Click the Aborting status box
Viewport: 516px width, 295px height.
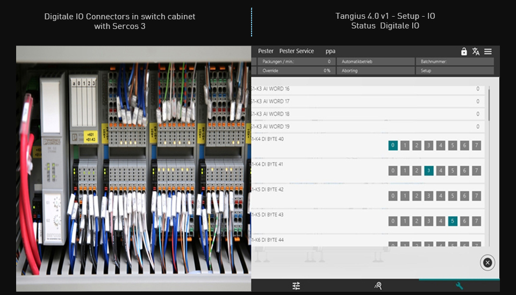(376, 71)
